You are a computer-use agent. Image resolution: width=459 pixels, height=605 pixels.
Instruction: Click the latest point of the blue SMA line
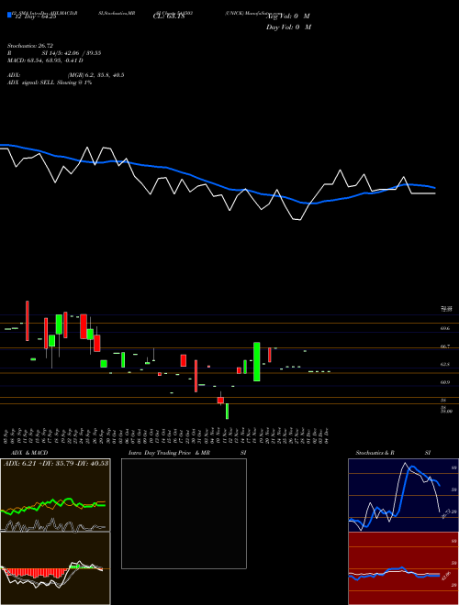pyautogui.click(x=435, y=188)
